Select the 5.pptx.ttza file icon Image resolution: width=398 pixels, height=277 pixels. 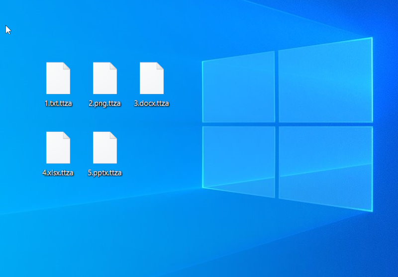[105, 148]
